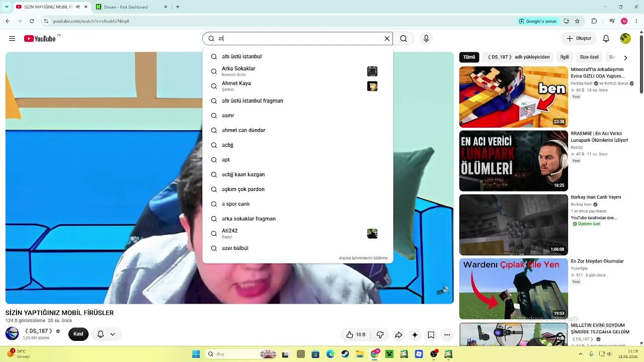Viewport: 644px width, 362px height.
Task: Open Chrome three-dot menu
Action: pyautogui.click(x=636, y=21)
